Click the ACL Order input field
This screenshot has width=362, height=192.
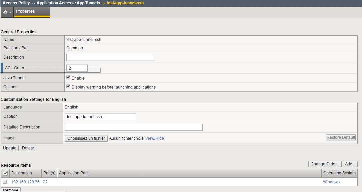pyautogui.click(x=77, y=68)
